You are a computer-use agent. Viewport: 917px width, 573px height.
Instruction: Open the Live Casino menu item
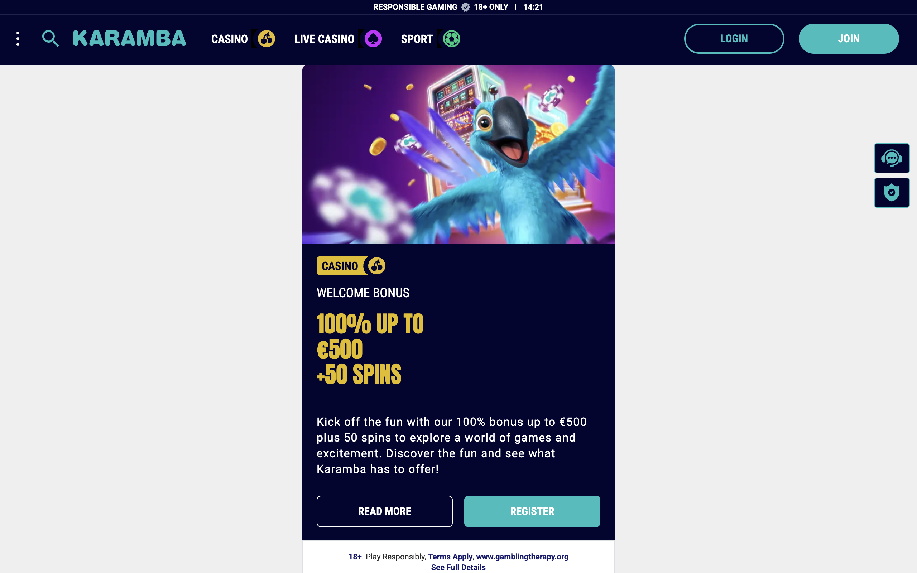tap(325, 39)
